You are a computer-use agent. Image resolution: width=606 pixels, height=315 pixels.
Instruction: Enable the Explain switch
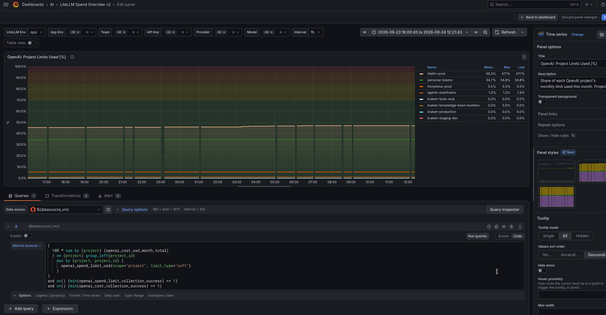tap(28, 236)
